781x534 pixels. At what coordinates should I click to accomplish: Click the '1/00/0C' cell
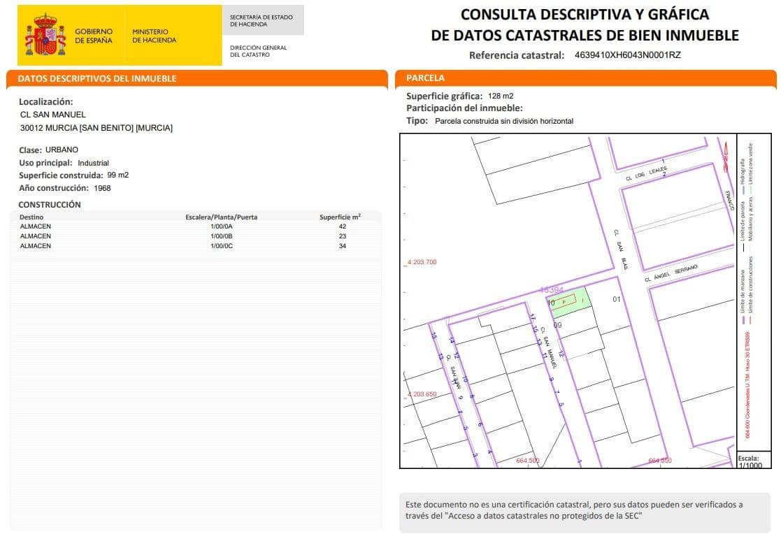tap(222, 246)
